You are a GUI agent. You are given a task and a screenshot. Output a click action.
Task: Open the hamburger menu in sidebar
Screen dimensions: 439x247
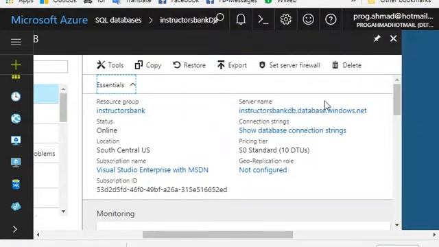point(16,42)
